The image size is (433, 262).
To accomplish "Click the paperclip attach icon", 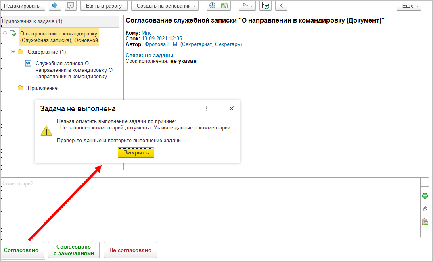I will [x=425, y=209].
